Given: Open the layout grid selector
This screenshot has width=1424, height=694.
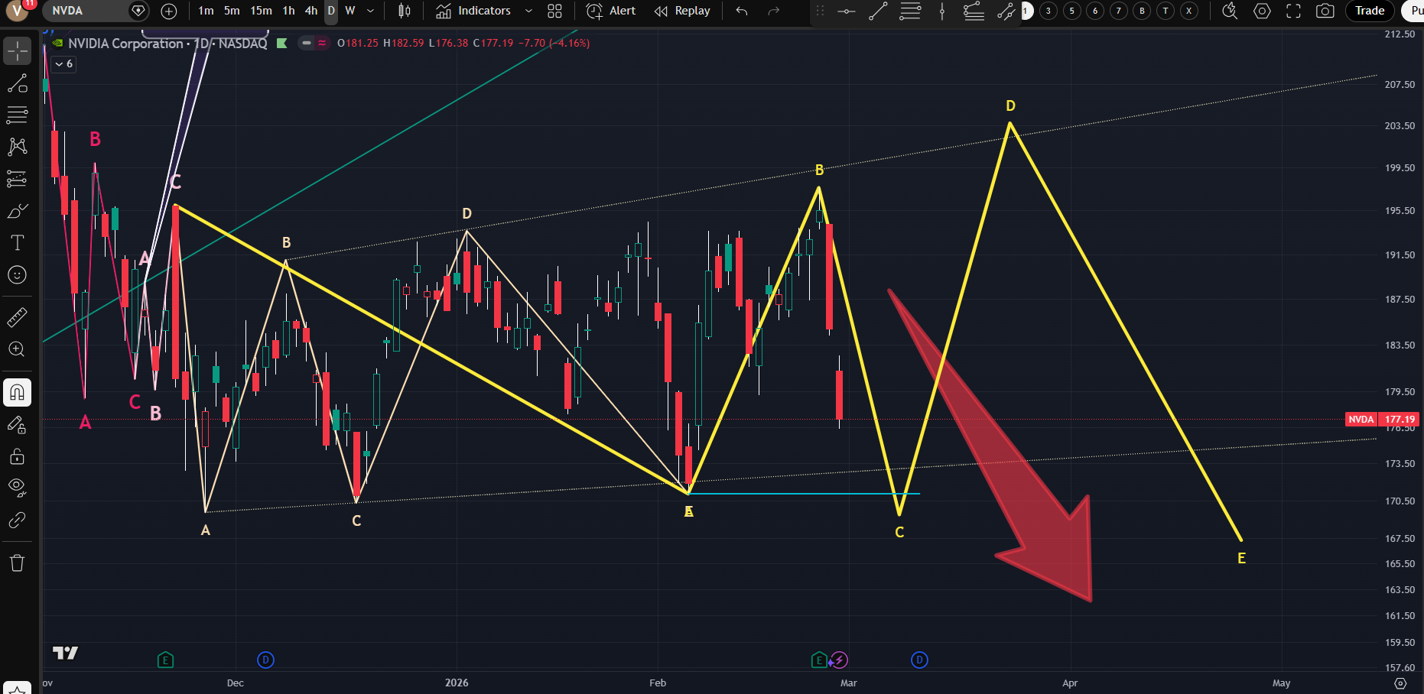Looking at the screenshot, I should point(554,11).
